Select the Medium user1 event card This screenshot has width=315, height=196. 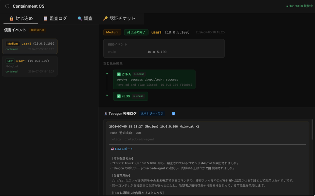30,46
